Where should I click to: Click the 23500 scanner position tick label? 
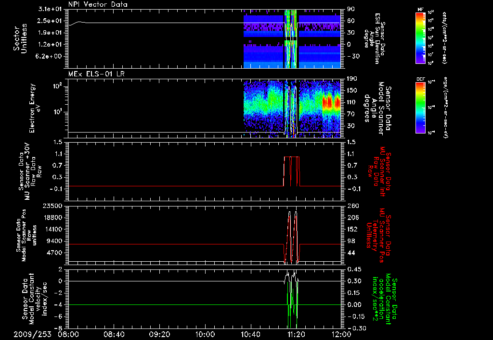52,206
